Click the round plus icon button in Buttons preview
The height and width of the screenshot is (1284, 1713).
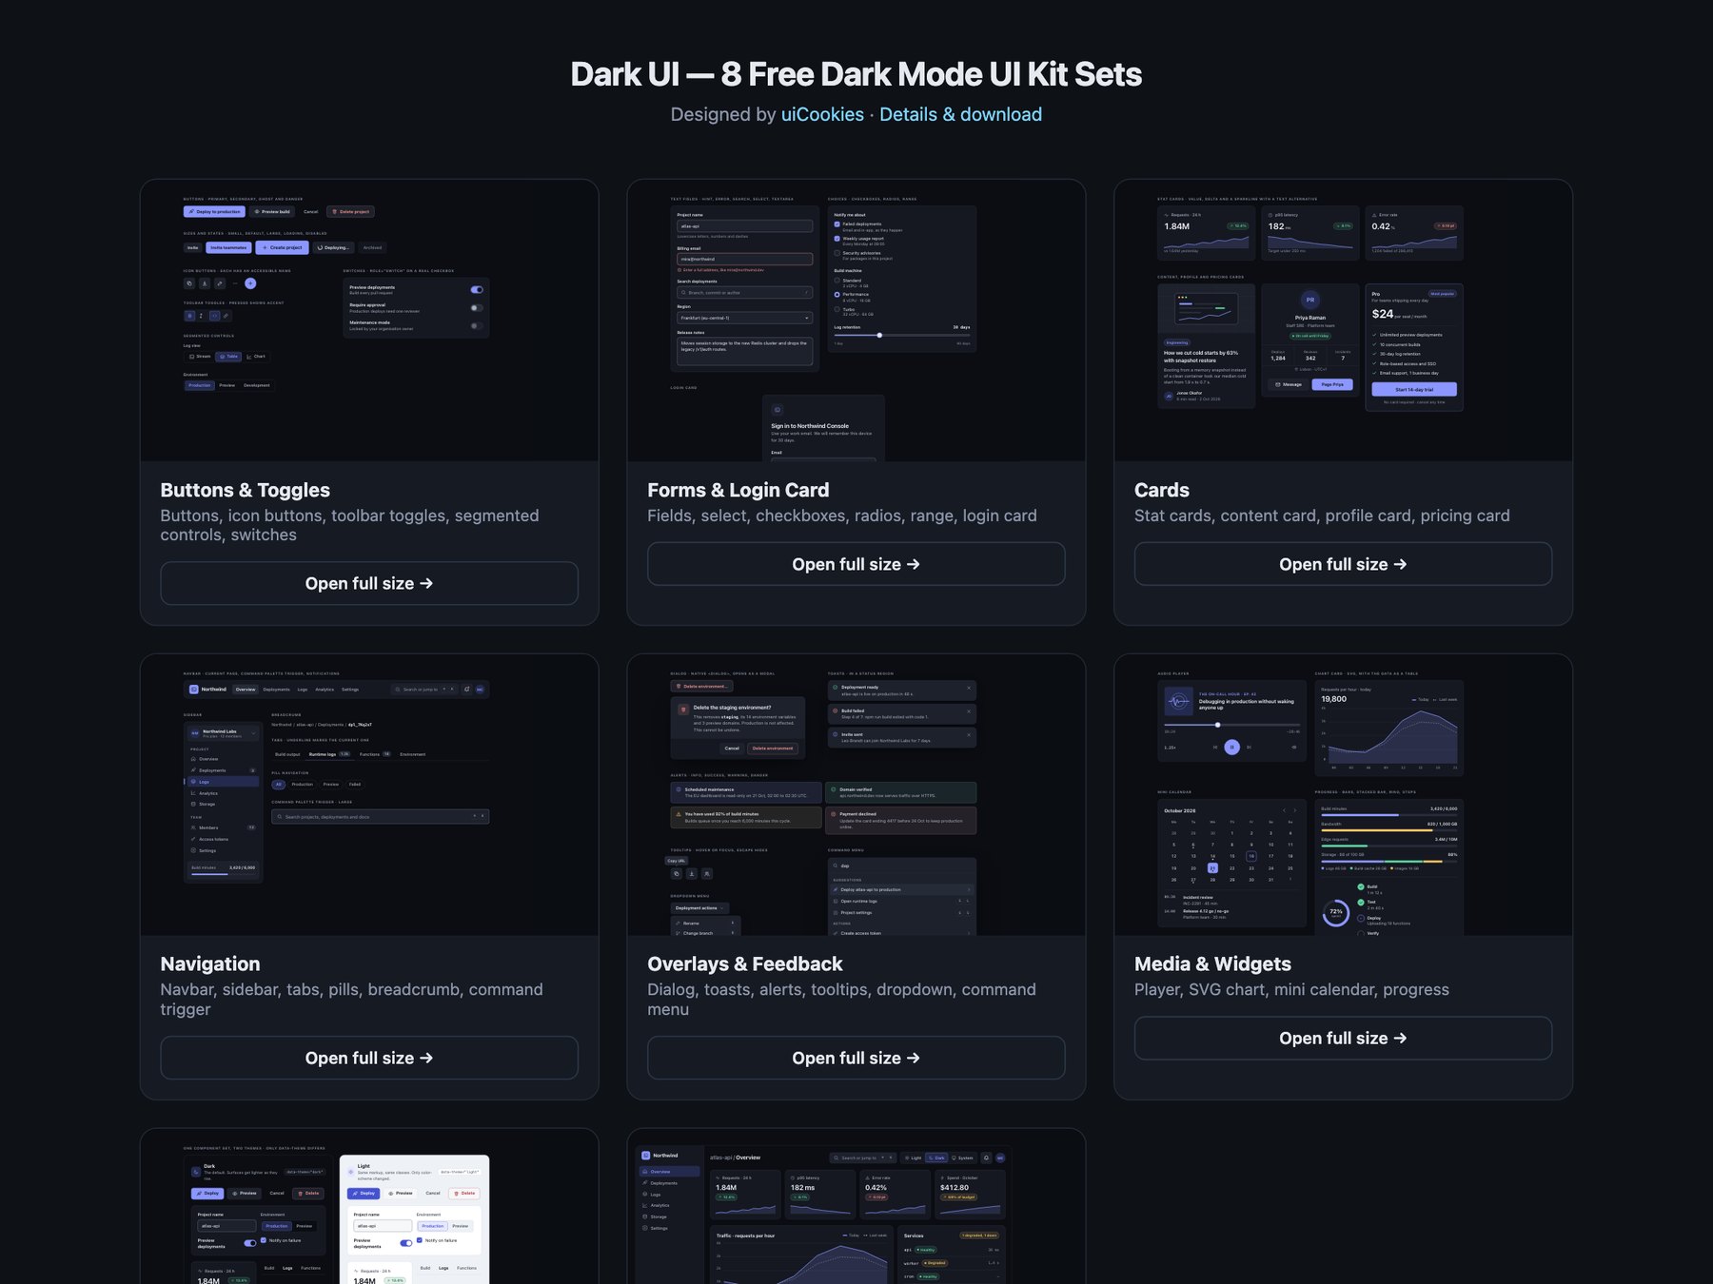(250, 283)
